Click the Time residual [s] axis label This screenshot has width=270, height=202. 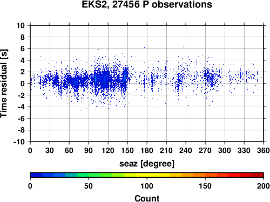4,83
